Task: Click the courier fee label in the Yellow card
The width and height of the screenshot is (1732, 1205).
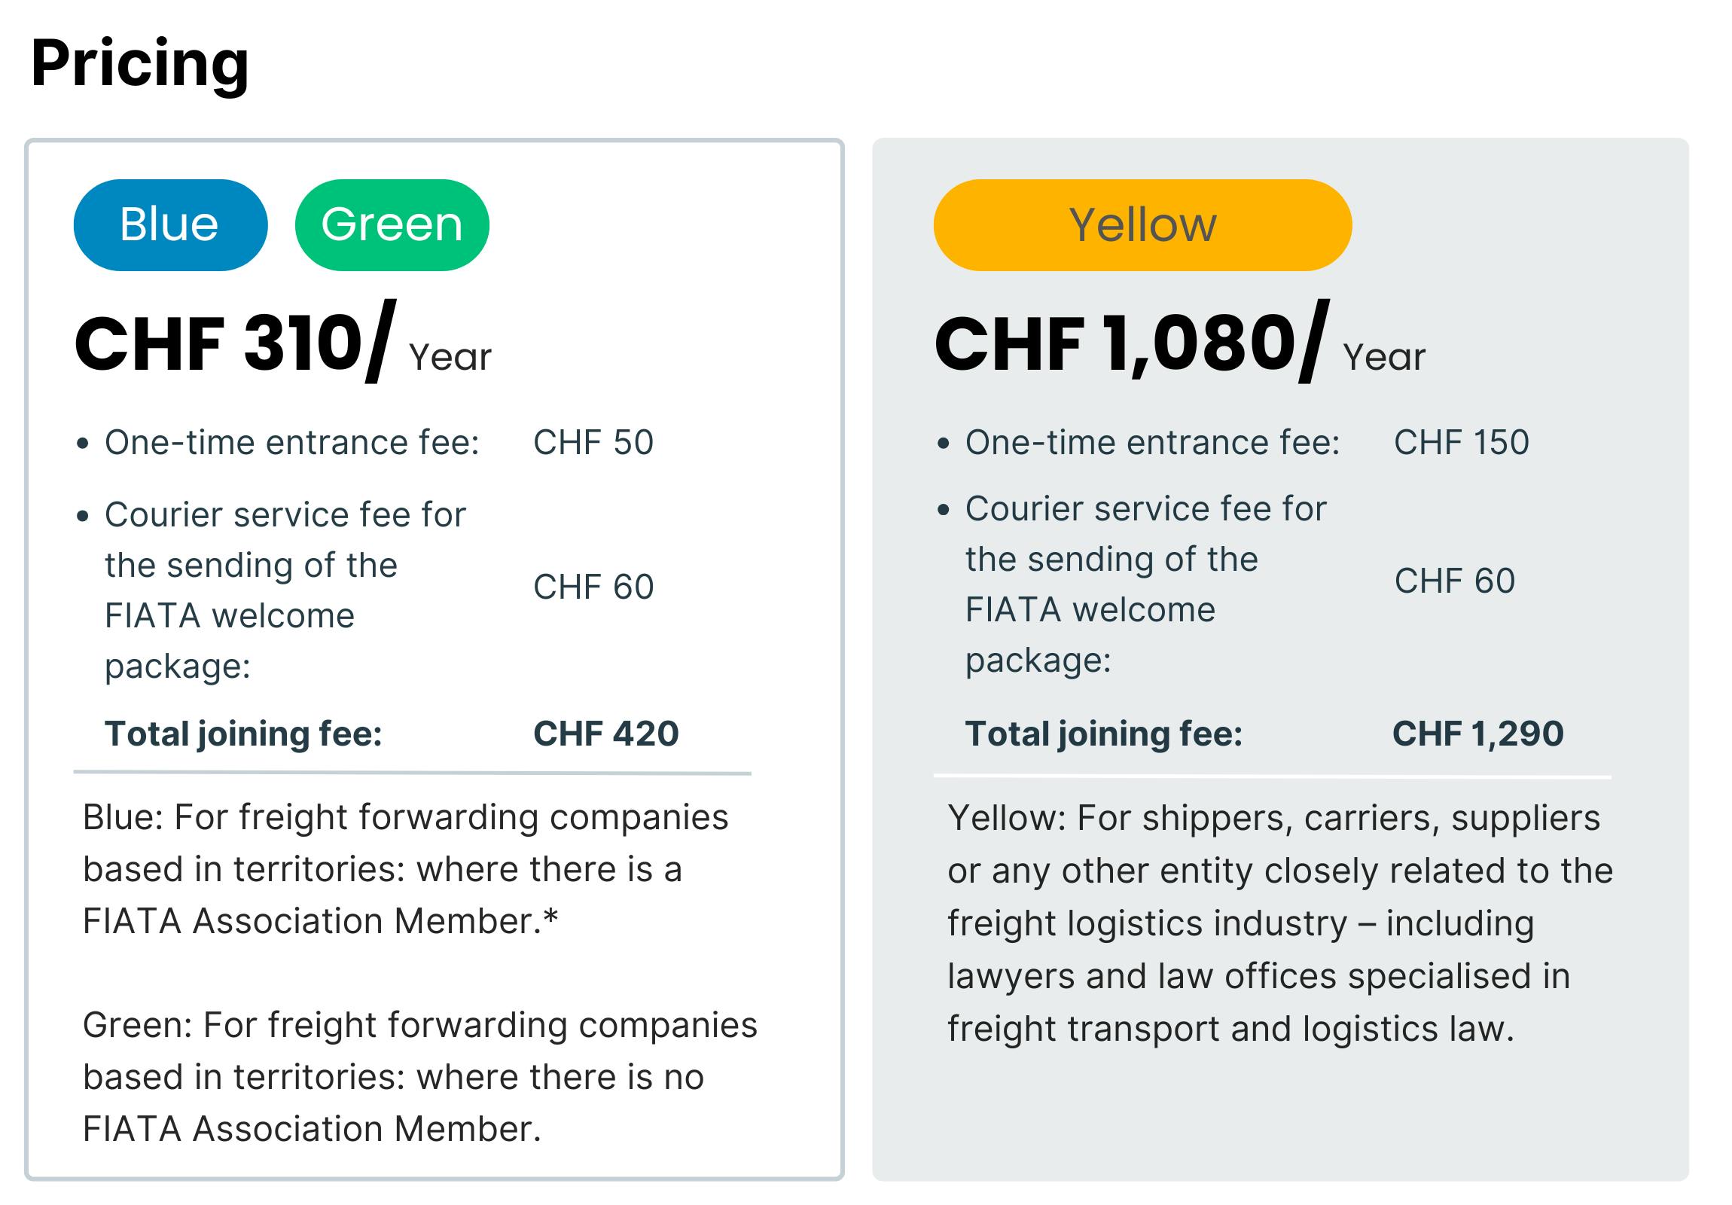Action: 1145,584
